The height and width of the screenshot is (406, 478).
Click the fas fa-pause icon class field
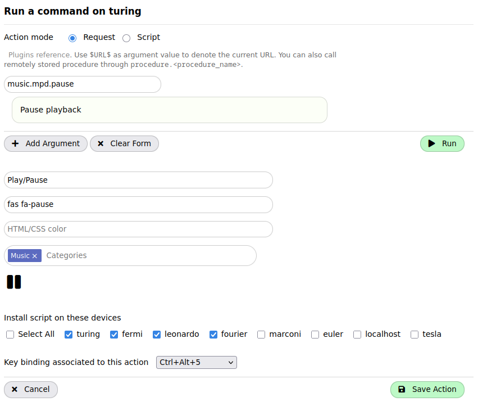[x=138, y=205]
